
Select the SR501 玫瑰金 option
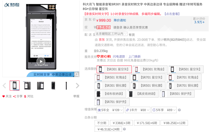point(112,77)
